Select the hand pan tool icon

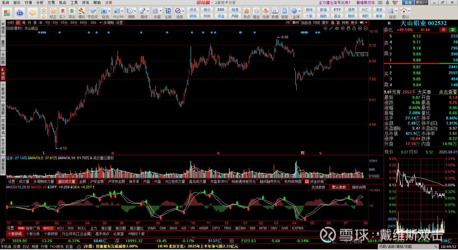[348, 28]
